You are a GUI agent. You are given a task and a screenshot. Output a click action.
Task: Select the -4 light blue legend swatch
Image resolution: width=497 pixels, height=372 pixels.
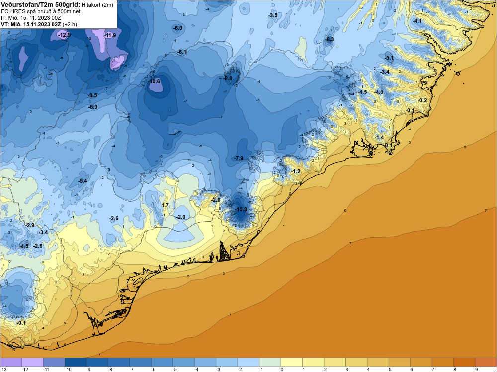tap(205, 362)
